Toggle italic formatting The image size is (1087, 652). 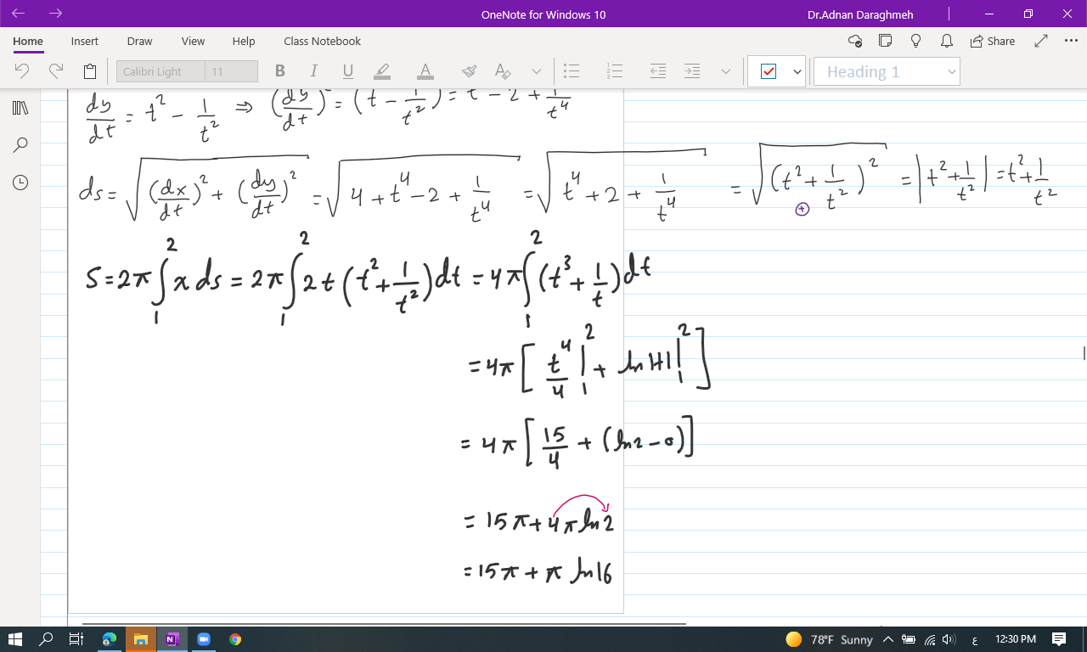click(313, 71)
